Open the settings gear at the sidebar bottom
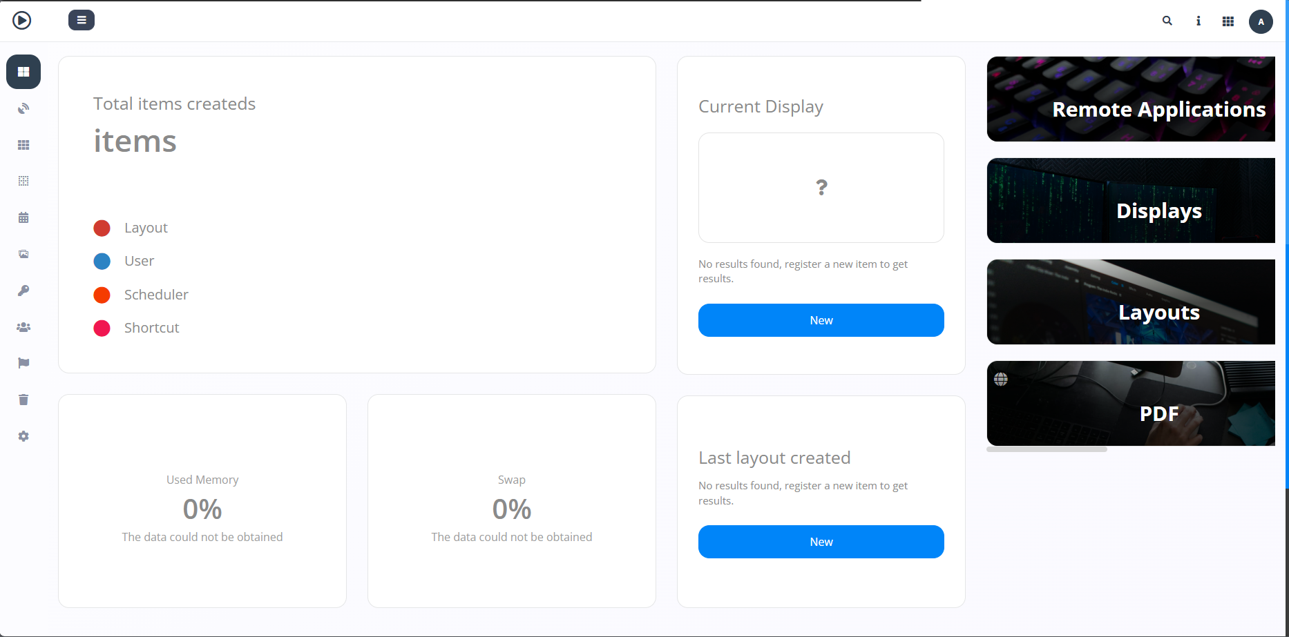 (x=23, y=435)
